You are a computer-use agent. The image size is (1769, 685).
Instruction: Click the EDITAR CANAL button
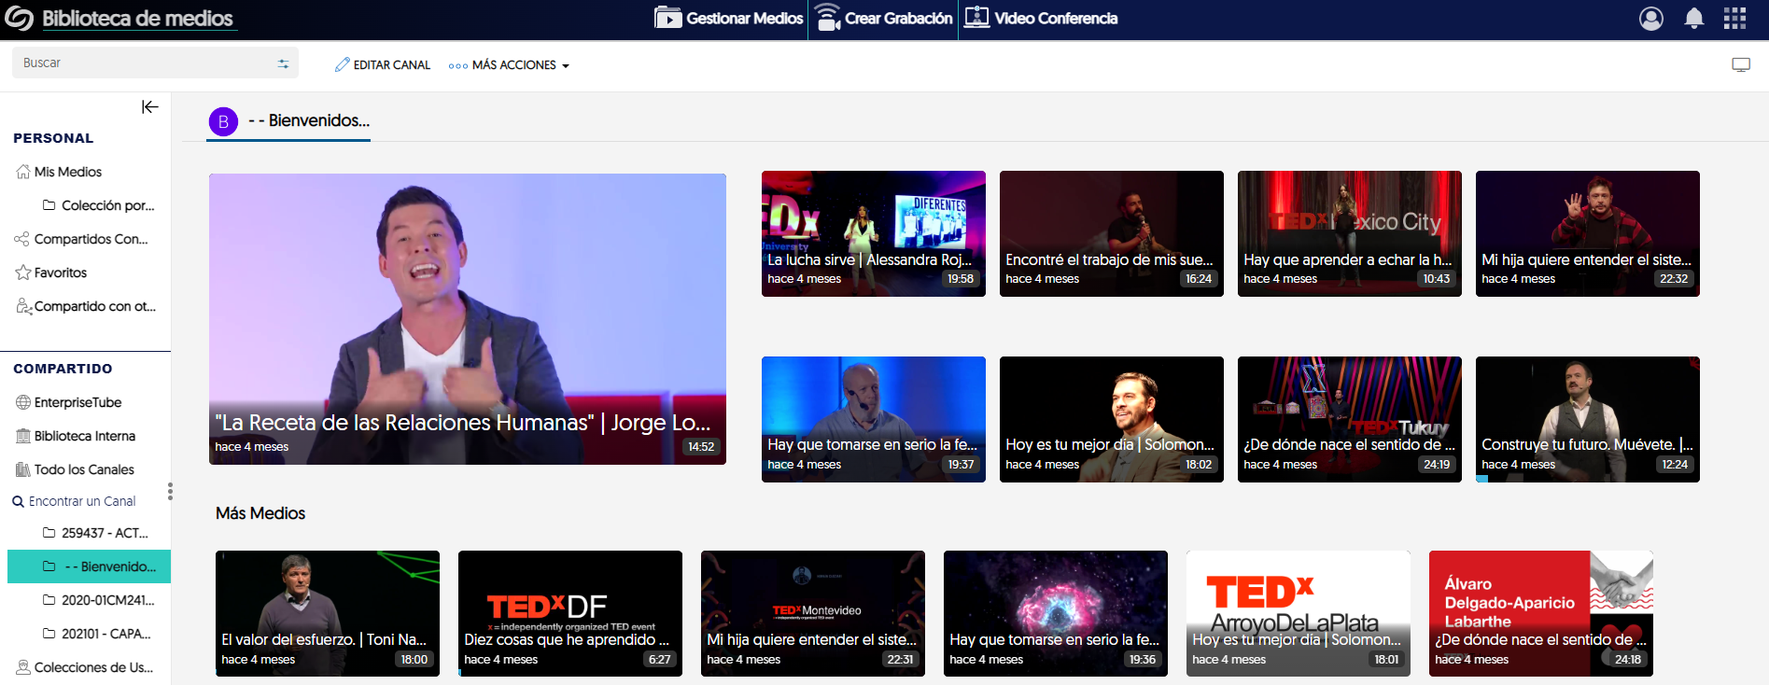tap(383, 65)
